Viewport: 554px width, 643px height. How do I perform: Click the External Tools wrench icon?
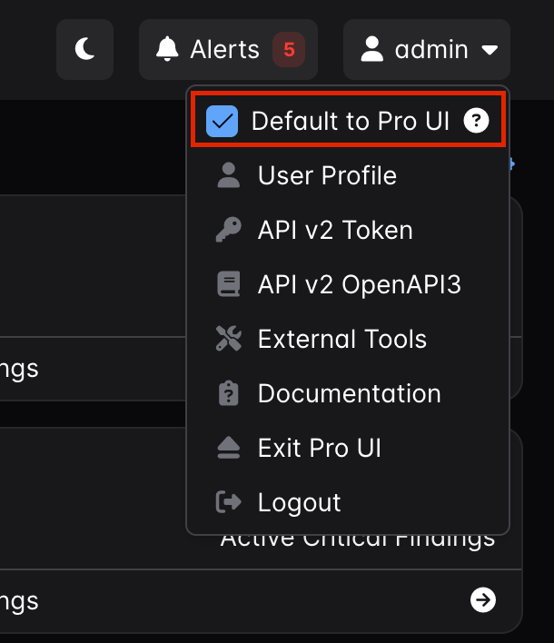[x=229, y=339]
